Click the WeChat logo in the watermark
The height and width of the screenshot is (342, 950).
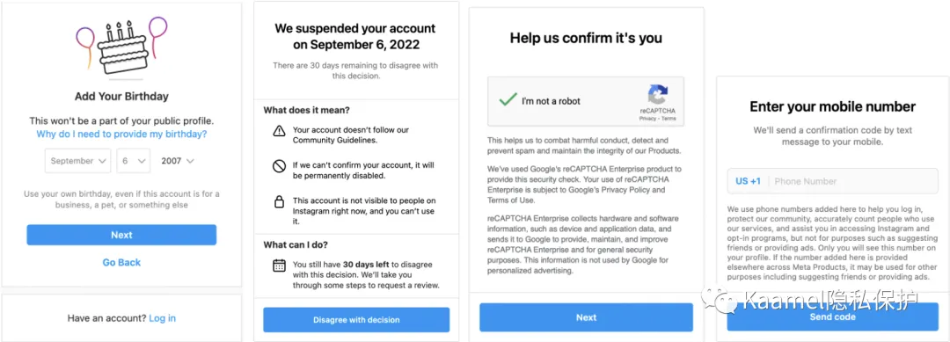pyautogui.click(x=720, y=300)
